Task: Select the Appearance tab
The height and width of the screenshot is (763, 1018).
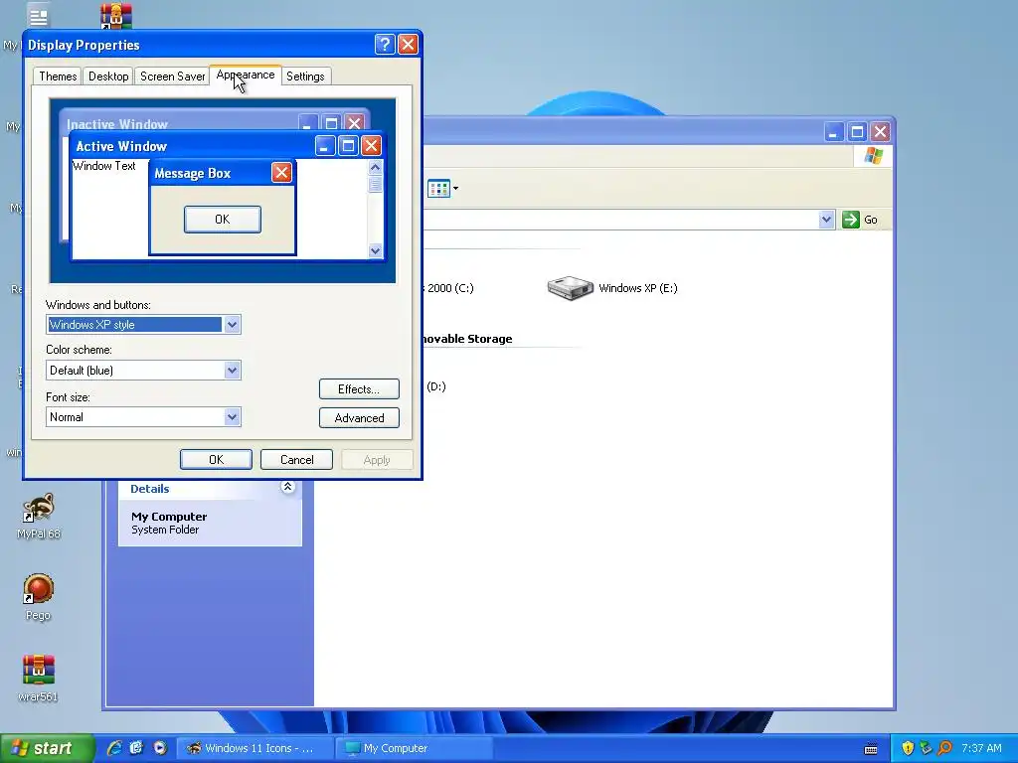Action: click(x=246, y=76)
